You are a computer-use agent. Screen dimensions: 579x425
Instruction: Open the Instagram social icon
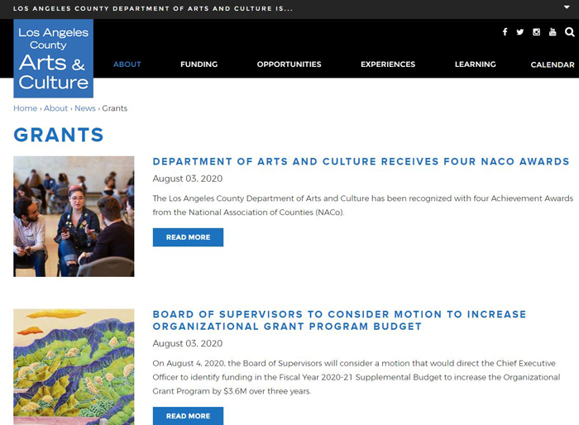point(536,32)
